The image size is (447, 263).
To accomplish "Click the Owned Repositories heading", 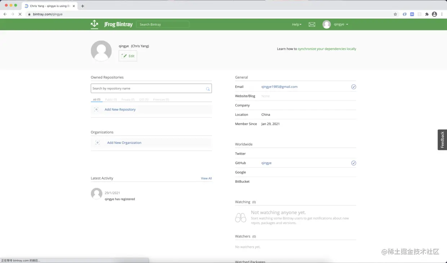I will point(107,77).
